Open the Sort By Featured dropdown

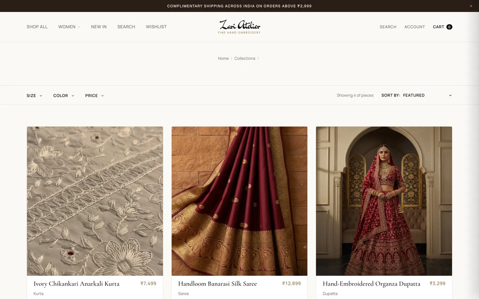[x=427, y=95]
